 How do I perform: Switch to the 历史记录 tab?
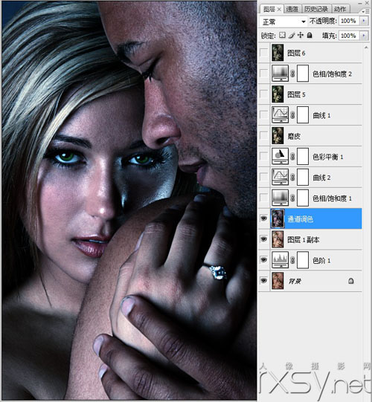click(x=316, y=9)
